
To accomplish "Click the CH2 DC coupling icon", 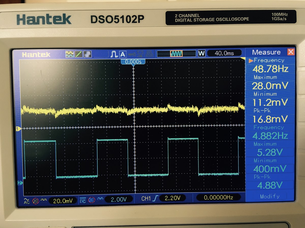I will click(x=83, y=200).
